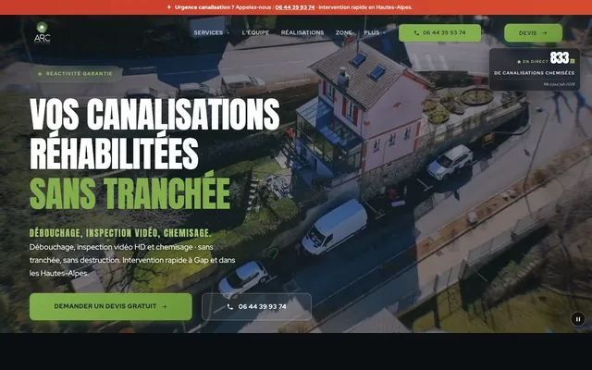
Task: Click the heading Vos canalisations réhabilitées
Action: 154,133
